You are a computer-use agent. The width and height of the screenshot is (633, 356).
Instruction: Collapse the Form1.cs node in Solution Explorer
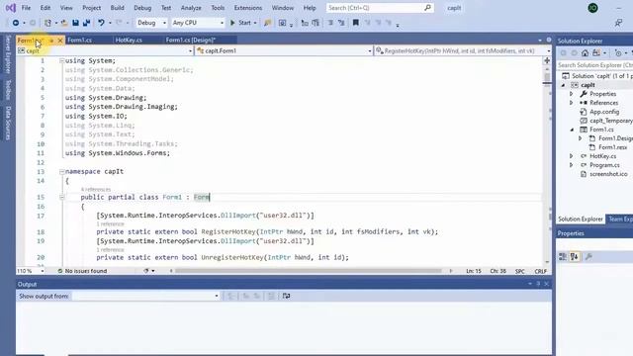click(x=572, y=130)
